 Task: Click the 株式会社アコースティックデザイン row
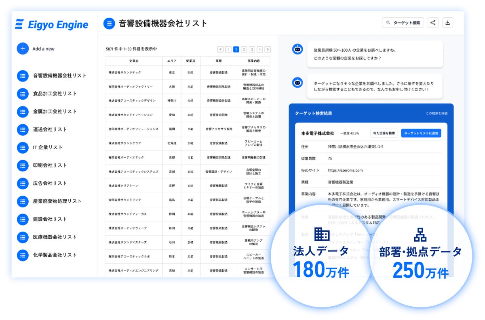(x=188, y=100)
